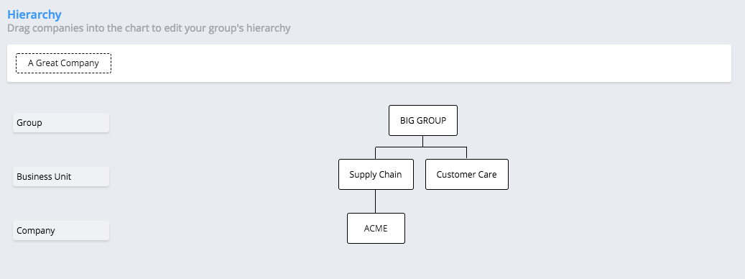
Task: Click the Hierarchy heading
Action: 34,14
